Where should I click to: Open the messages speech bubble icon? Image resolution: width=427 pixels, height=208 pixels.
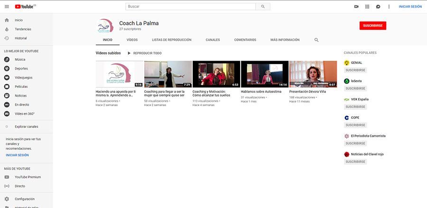[x=378, y=7]
